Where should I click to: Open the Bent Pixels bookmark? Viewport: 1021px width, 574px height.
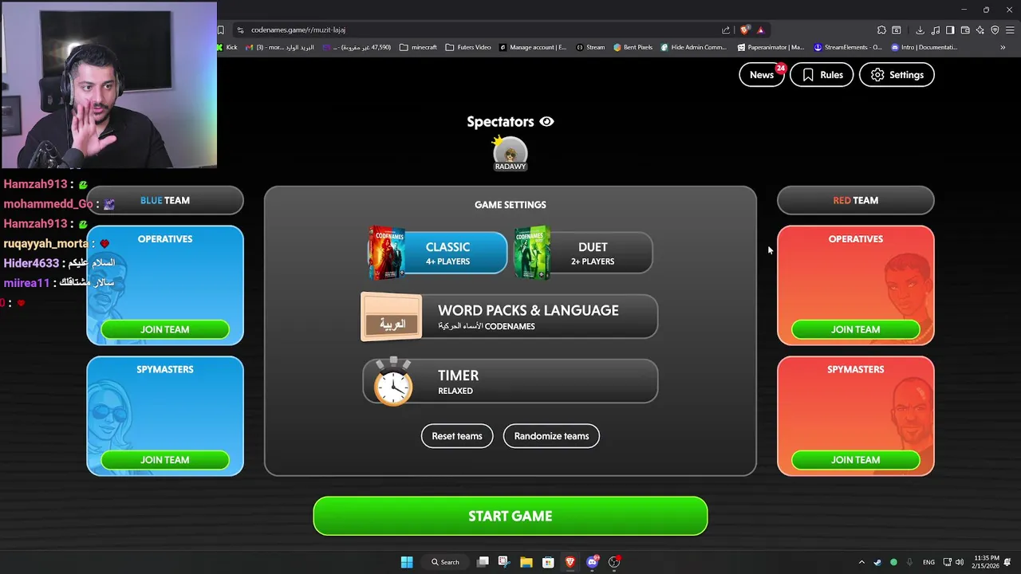pos(633,47)
